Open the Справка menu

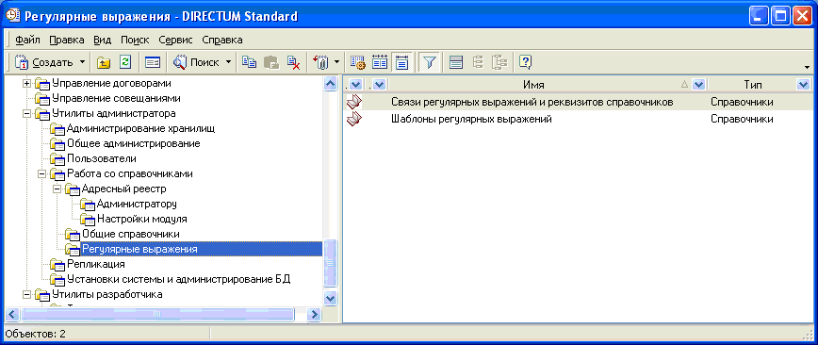pos(221,40)
